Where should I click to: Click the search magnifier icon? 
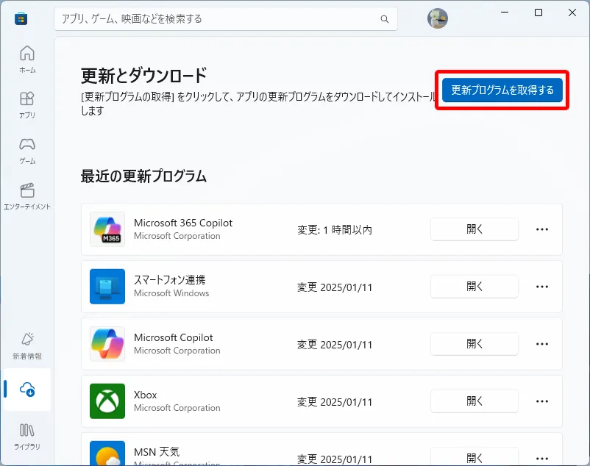click(x=384, y=18)
